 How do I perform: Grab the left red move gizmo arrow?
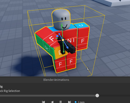point(48,43)
